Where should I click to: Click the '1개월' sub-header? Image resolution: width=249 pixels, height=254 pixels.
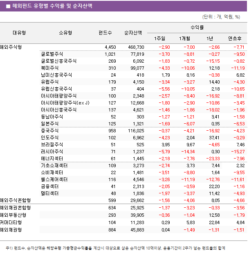coord(184,39)
